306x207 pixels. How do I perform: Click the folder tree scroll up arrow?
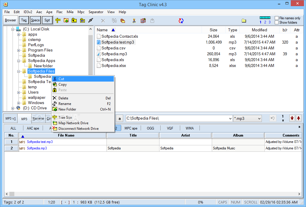coord(90,29)
